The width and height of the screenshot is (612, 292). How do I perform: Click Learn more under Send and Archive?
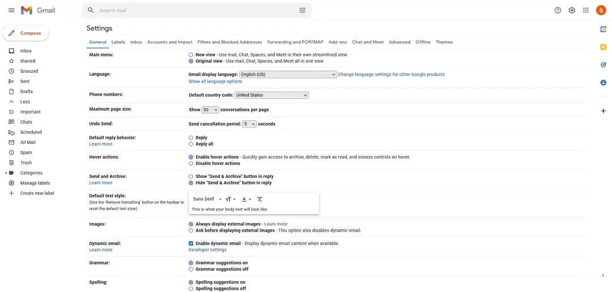[101, 183]
